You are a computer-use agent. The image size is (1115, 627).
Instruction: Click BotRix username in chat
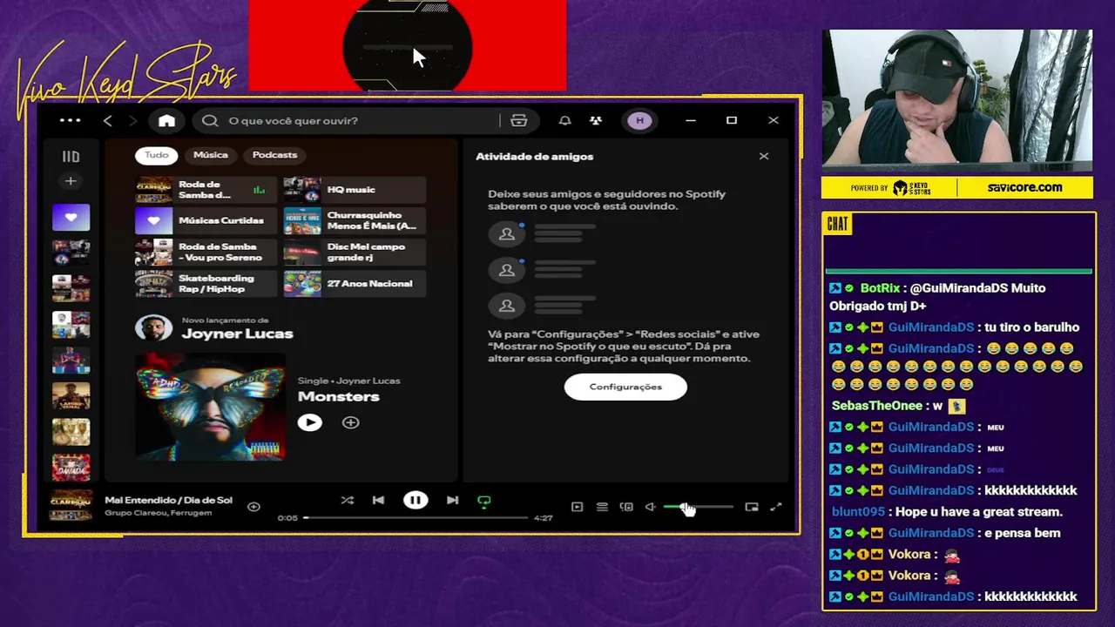coord(880,288)
